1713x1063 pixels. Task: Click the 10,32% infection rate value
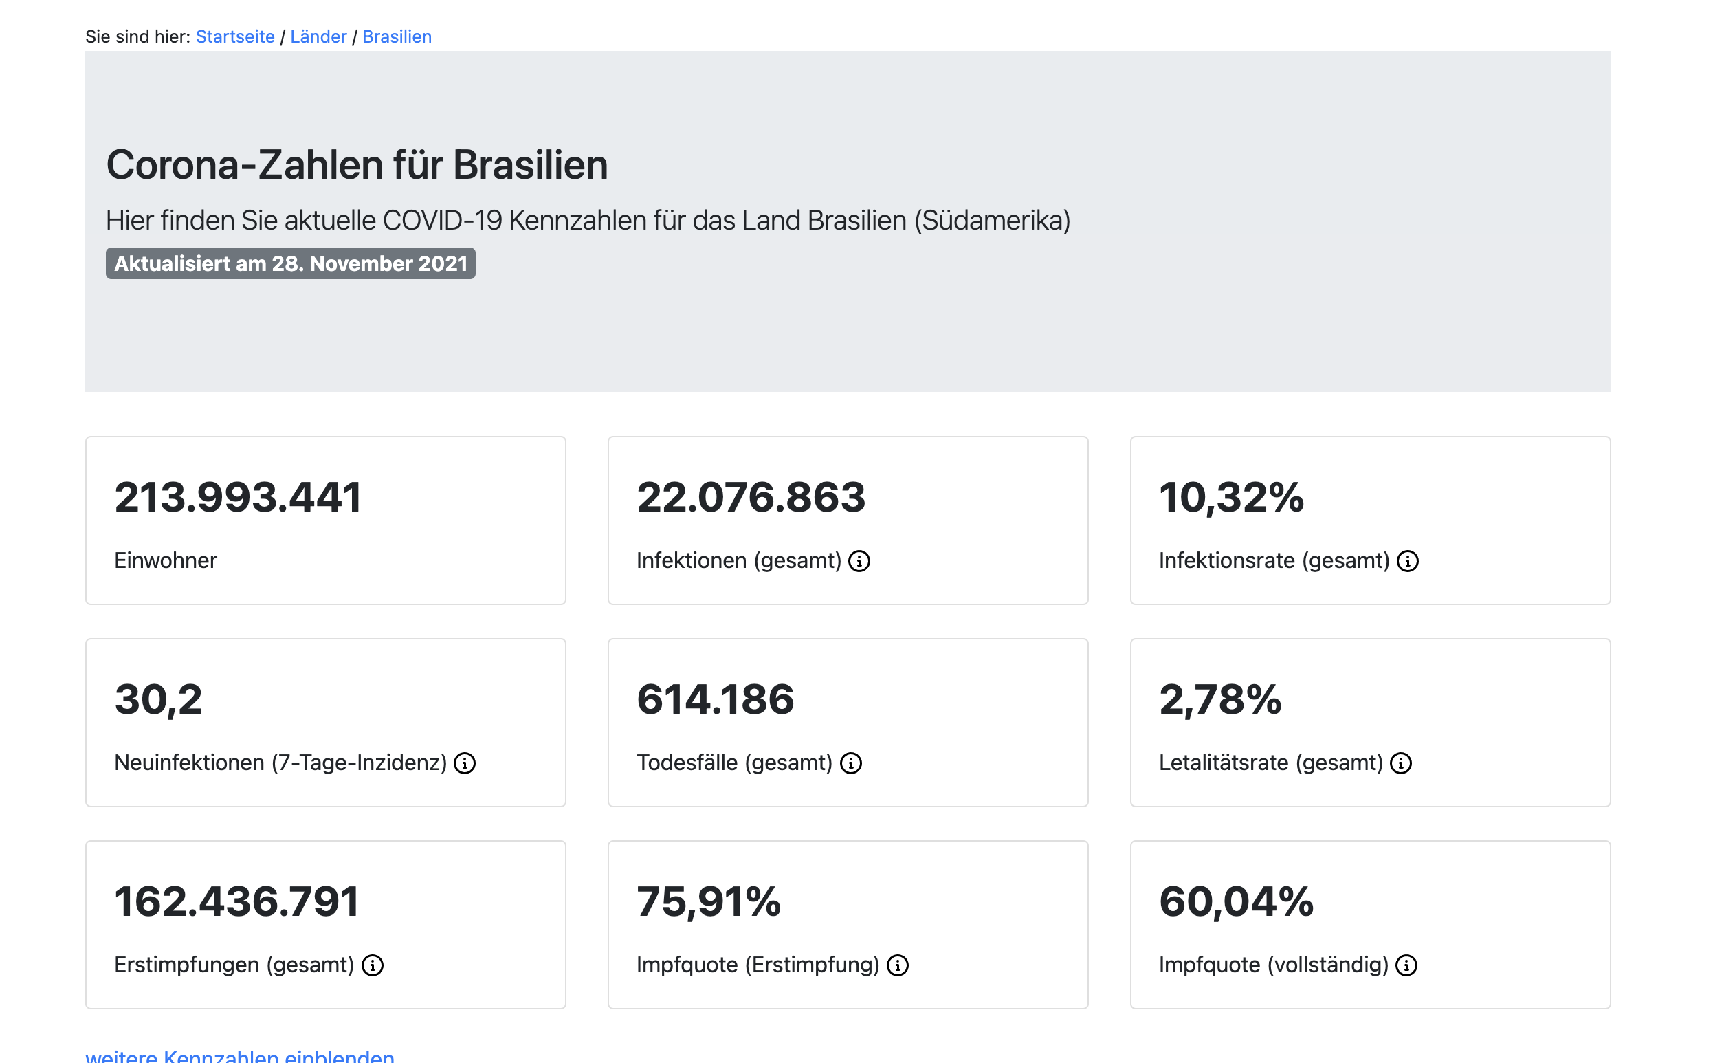point(1230,498)
